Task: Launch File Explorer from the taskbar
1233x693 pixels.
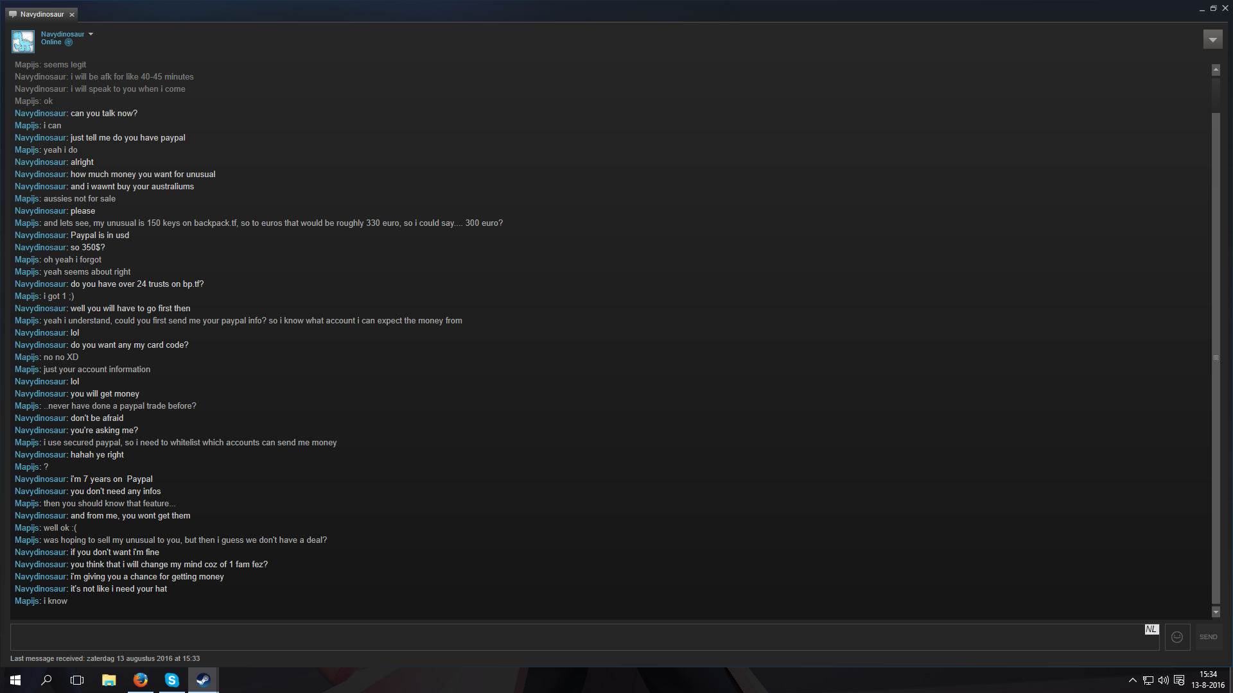Action: click(x=109, y=680)
